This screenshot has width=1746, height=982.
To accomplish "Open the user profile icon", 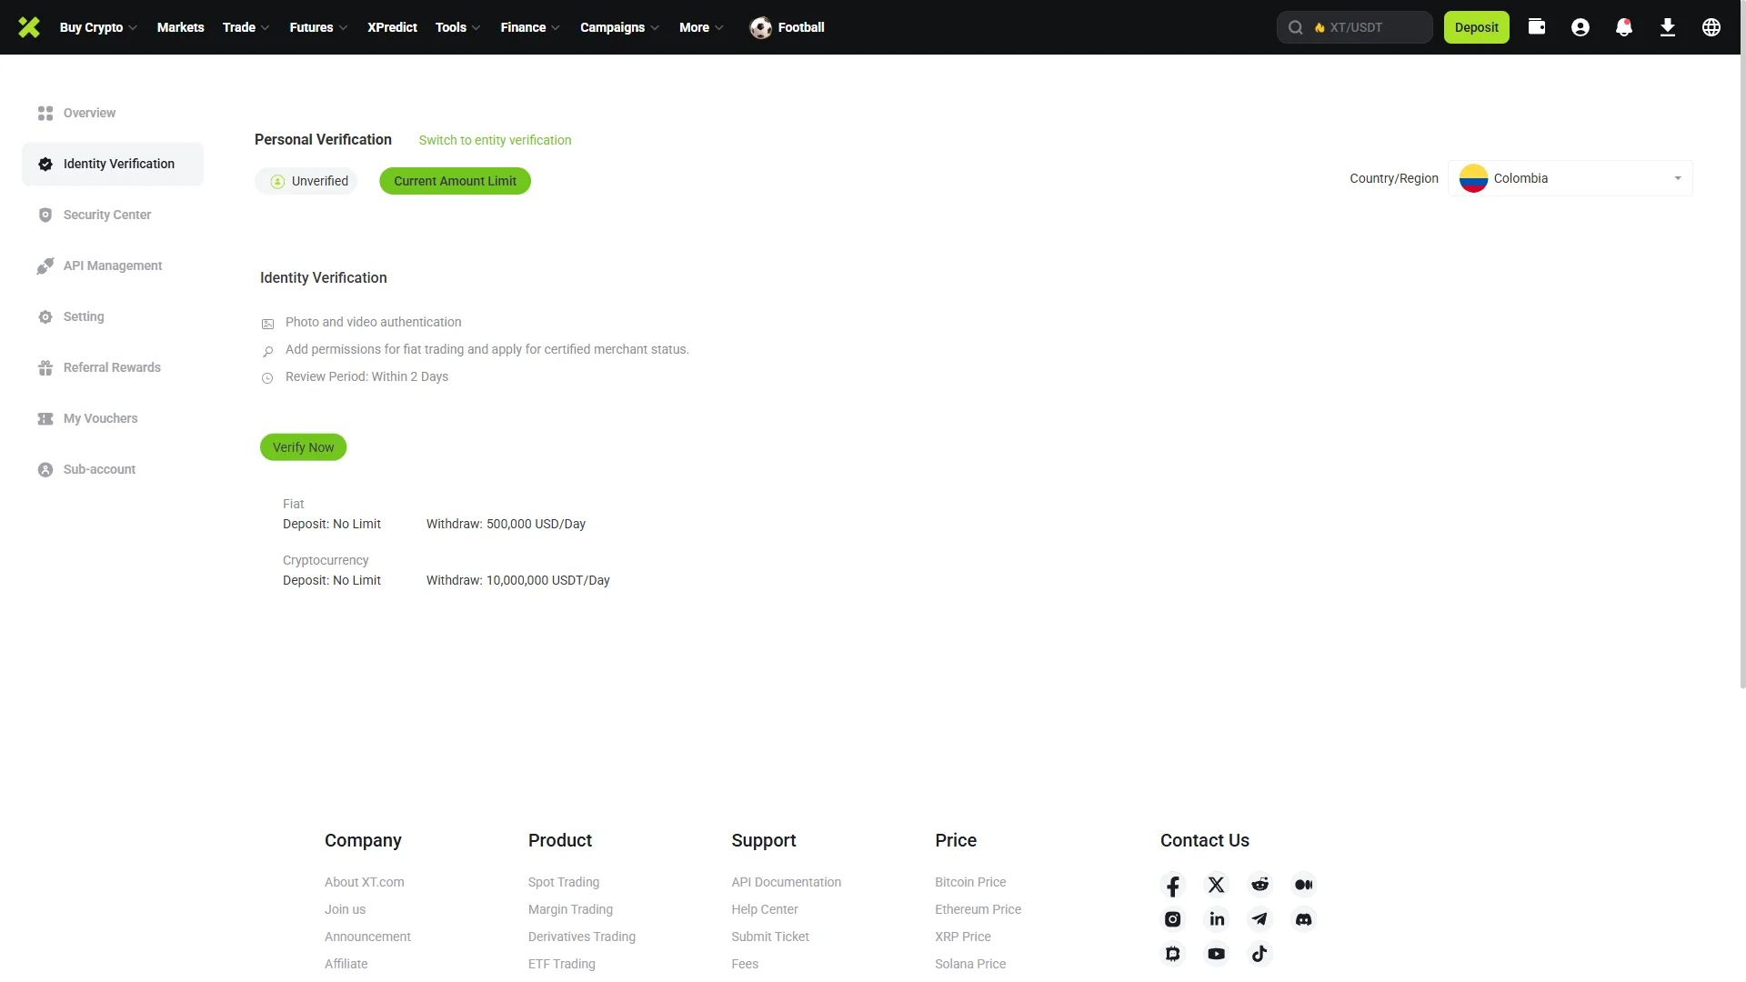I will click(x=1580, y=27).
